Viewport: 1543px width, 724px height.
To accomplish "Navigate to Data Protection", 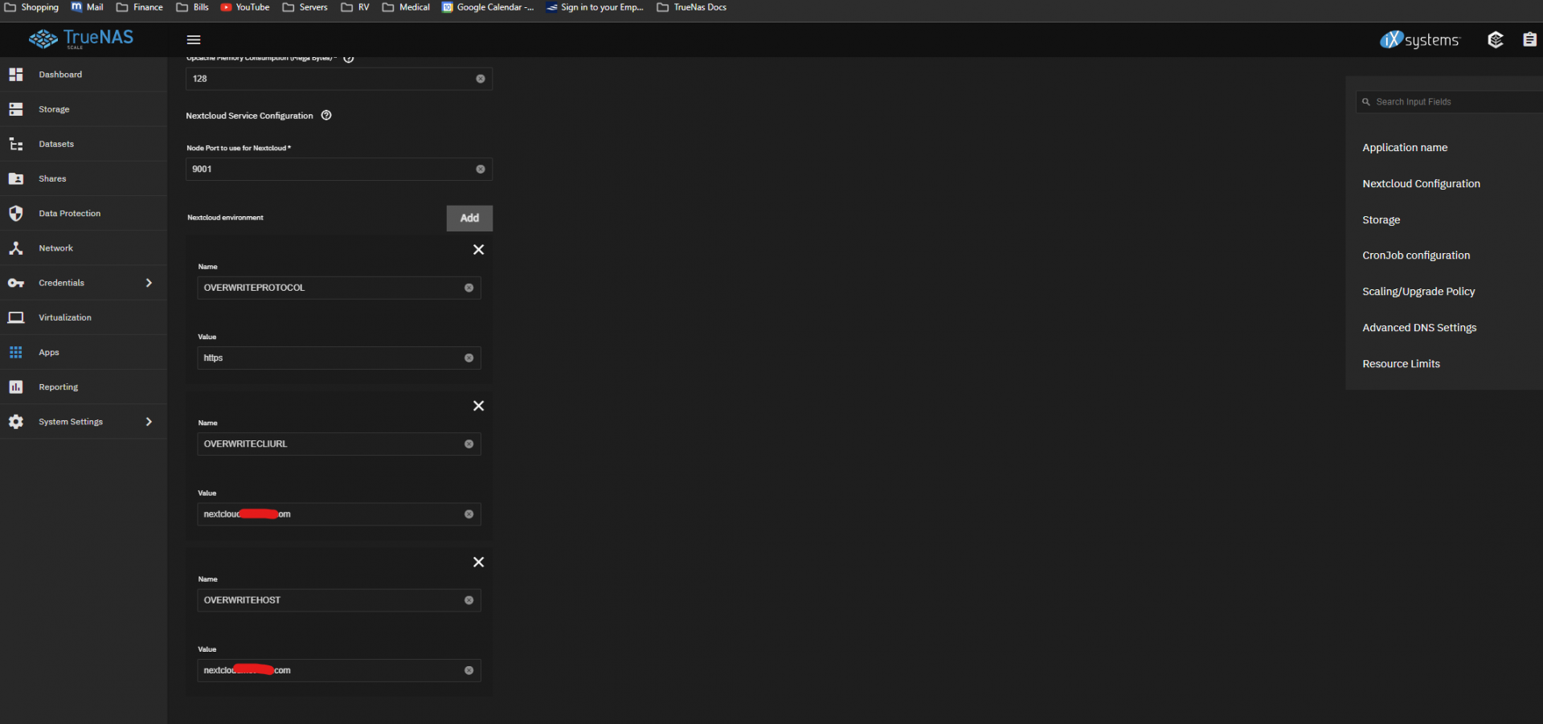I will 84,213.
